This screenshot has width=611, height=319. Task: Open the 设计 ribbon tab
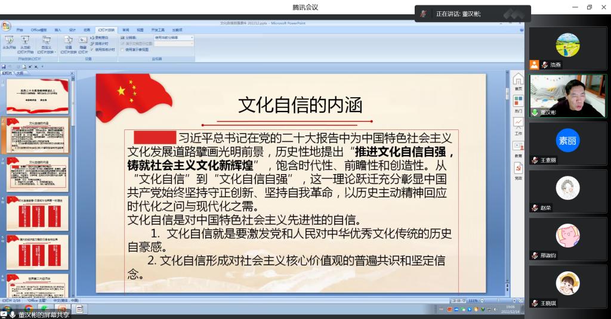(72, 30)
